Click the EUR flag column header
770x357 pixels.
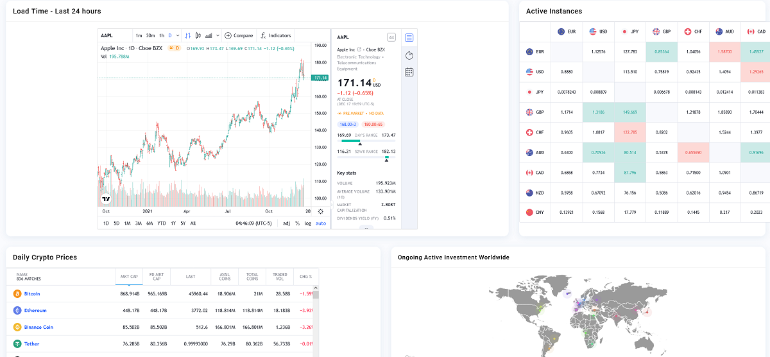[566, 31]
